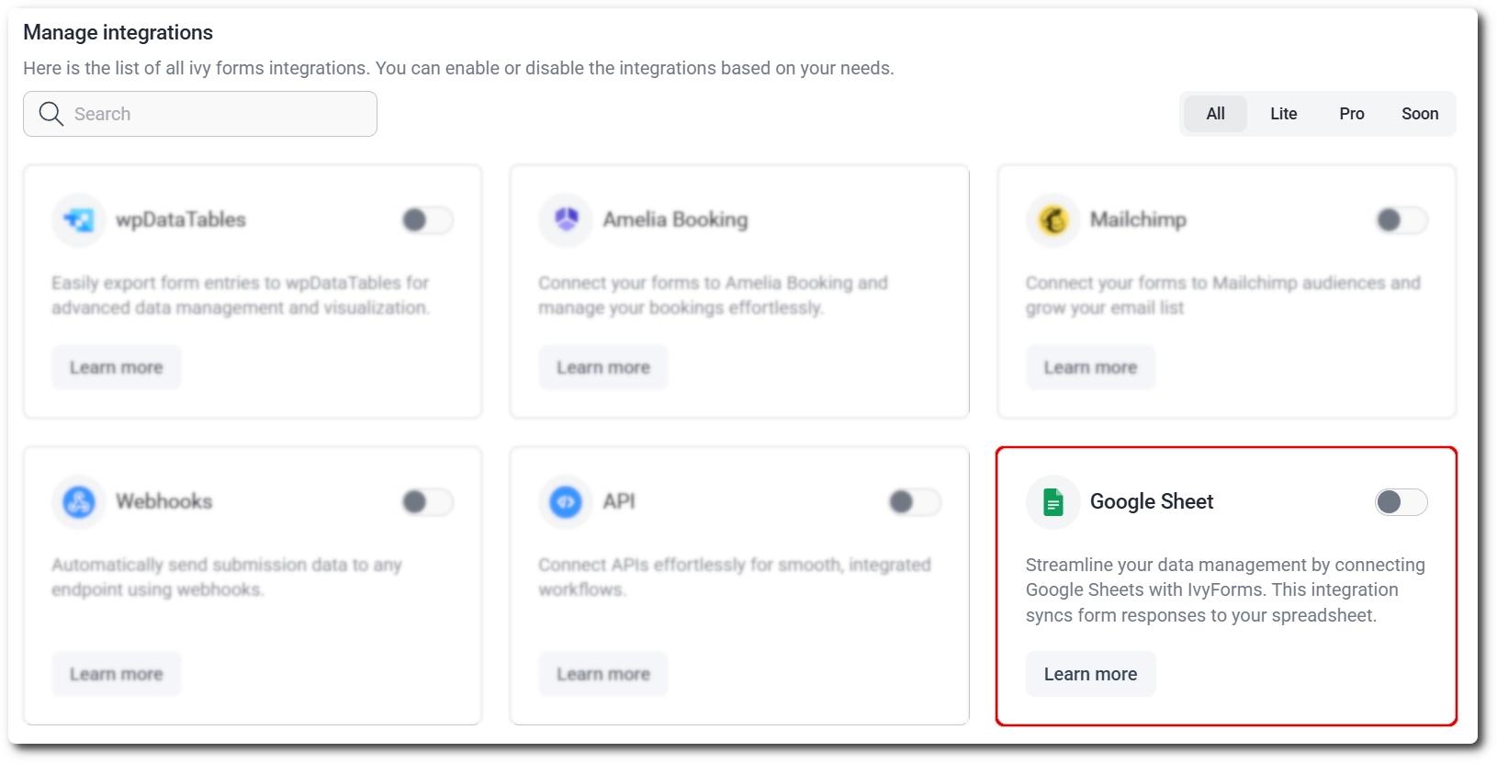Click the wpDataTables card title
1497x763 pixels.
pyautogui.click(x=181, y=220)
